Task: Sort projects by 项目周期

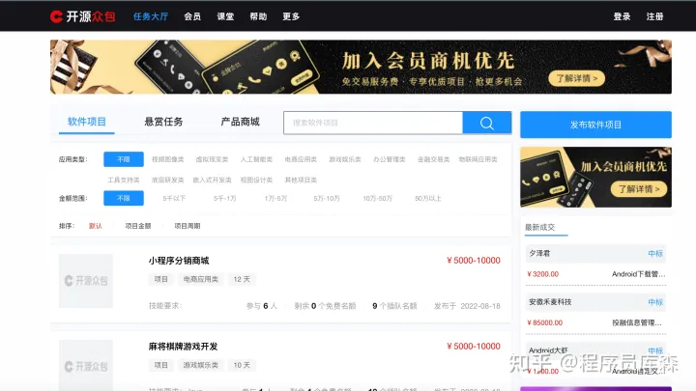Action: (188, 226)
